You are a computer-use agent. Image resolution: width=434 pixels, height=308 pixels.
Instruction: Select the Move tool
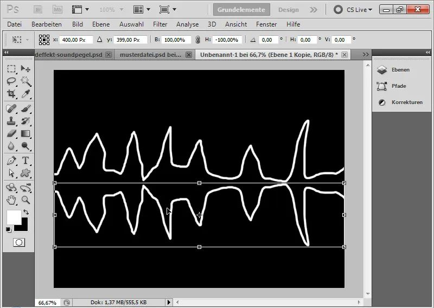tap(25, 68)
